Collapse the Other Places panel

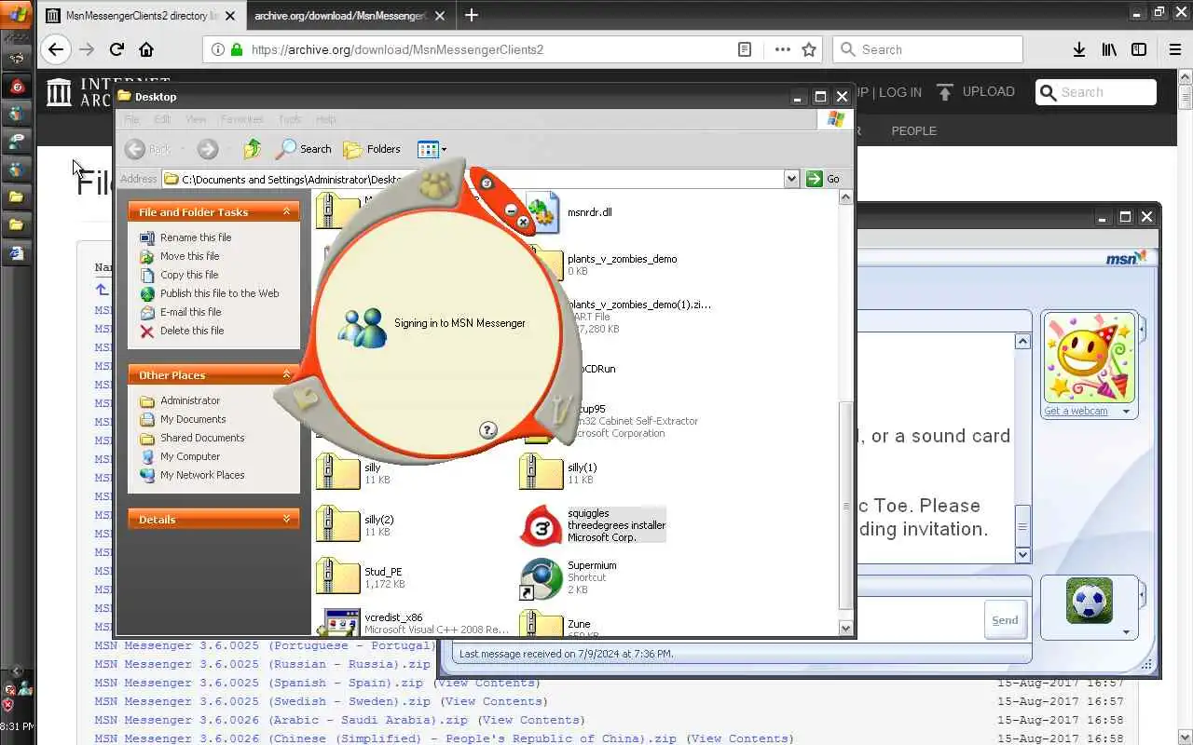pyautogui.click(x=287, y=375)
